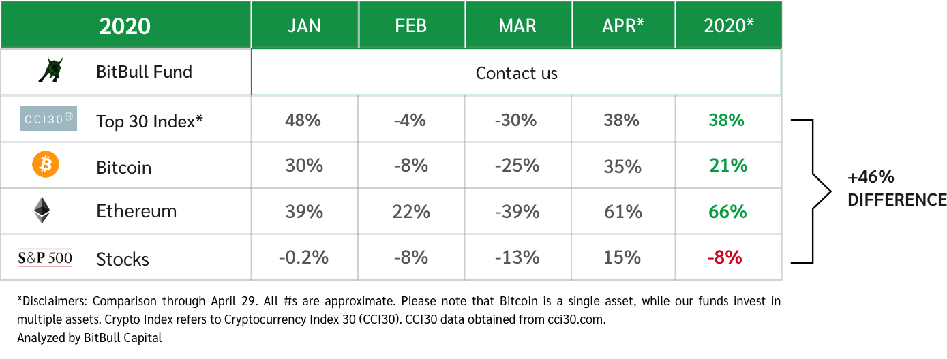The image size is (947, 359).
Task: Select the FEB column header
Action: 410,25
